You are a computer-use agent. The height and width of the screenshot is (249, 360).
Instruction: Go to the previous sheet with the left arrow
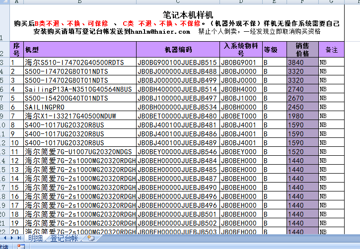point(5,238)
